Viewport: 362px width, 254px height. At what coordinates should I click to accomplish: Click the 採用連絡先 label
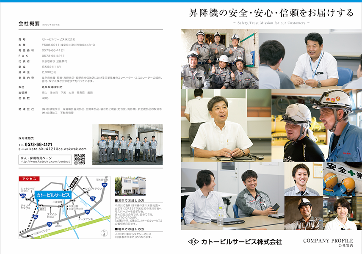tap(26, 138)
